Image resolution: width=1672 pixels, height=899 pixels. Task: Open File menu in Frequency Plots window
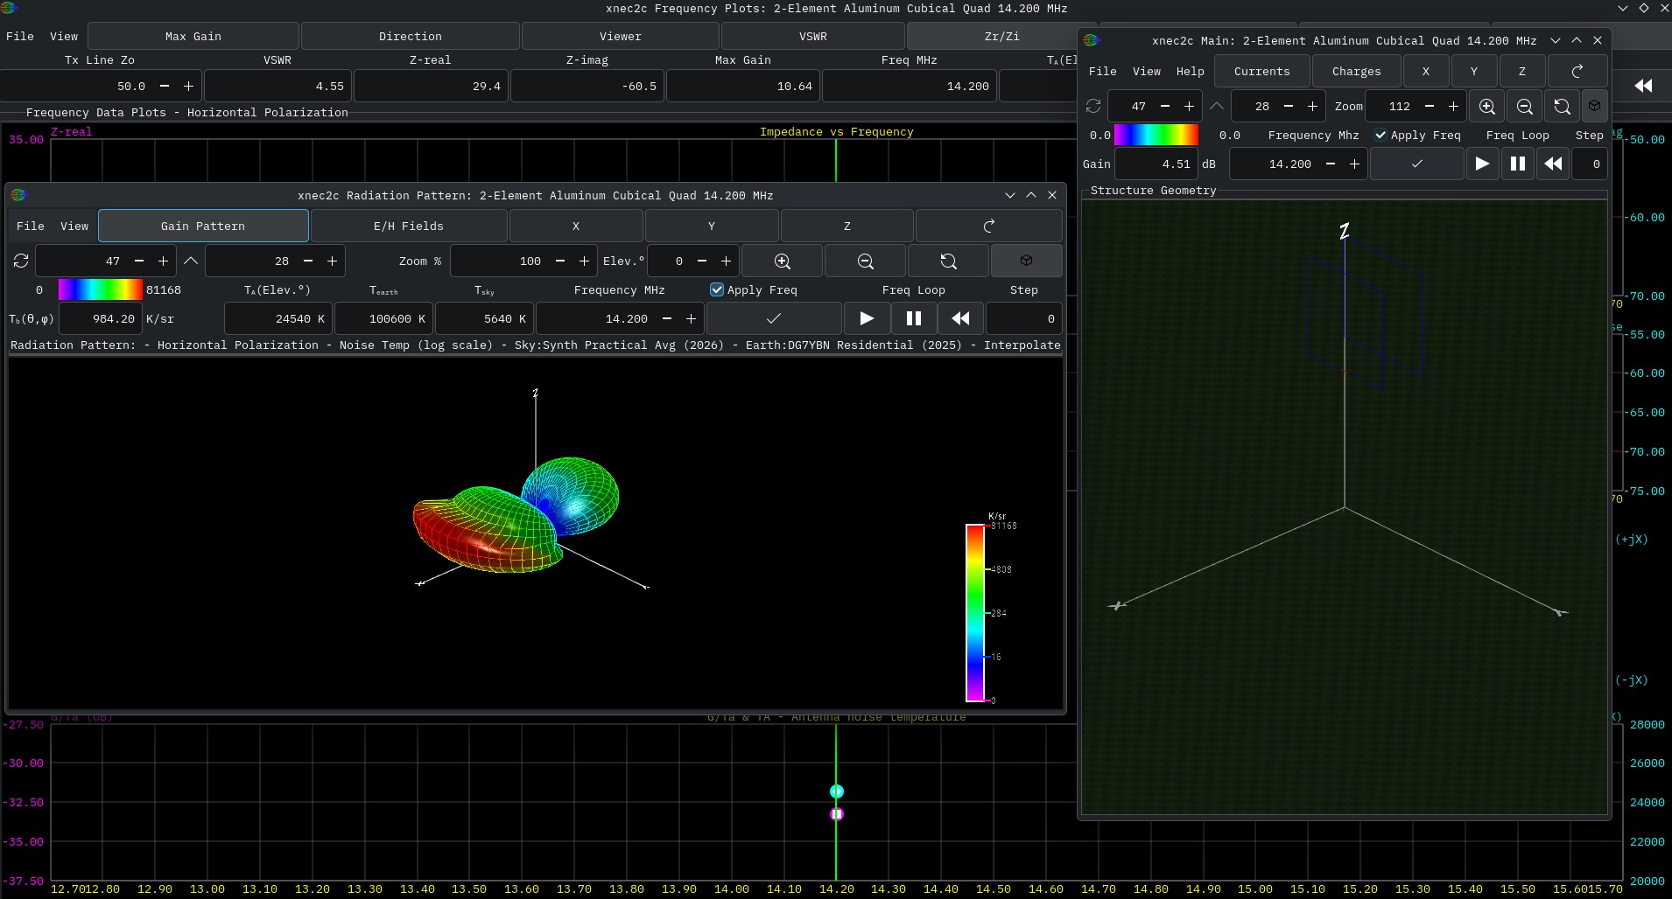coord(20,36)
